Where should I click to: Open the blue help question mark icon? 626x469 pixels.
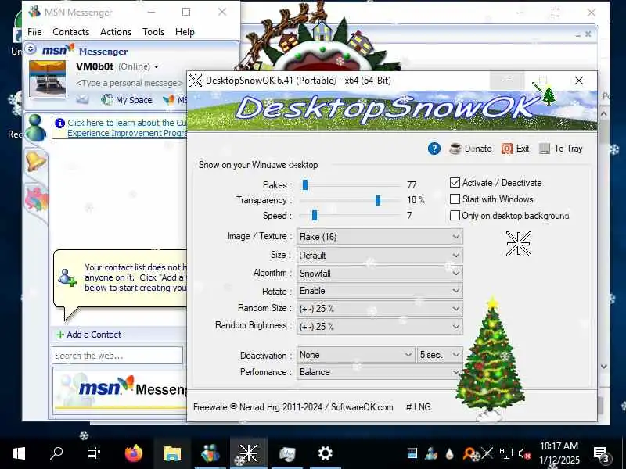[434, 149]
